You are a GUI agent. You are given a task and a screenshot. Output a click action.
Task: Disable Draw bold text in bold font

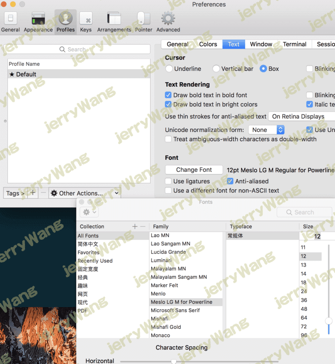pos(168,95)
